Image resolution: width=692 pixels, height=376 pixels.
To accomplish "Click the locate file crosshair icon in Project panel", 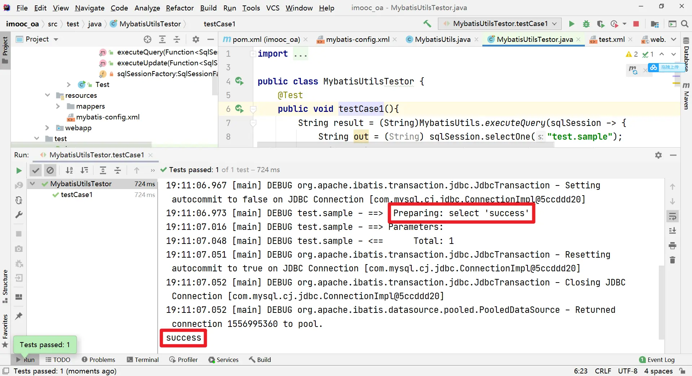I will [x=147, y=39].
